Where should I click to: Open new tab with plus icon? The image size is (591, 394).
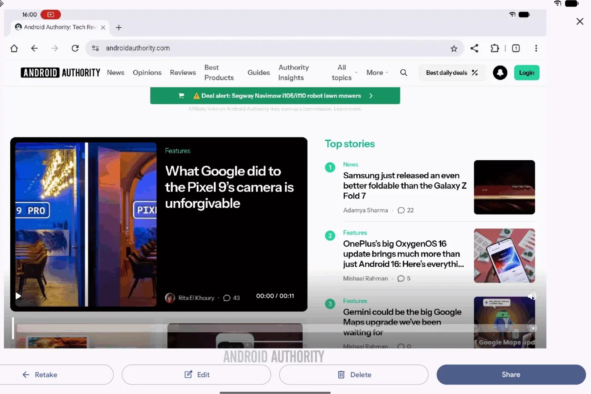119,27
